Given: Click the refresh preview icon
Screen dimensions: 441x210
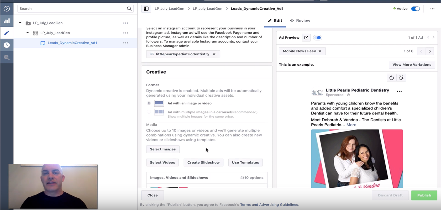Looking at the screenshot, I should tap(391, 78).
